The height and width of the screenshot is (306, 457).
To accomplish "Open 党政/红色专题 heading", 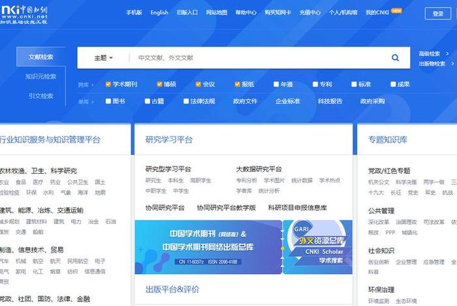I will (x=389, y=171).
